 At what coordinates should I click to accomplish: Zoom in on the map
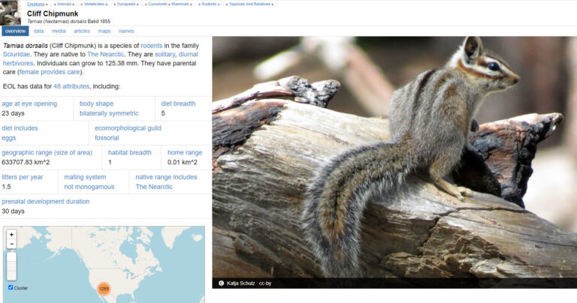[11, 235]
